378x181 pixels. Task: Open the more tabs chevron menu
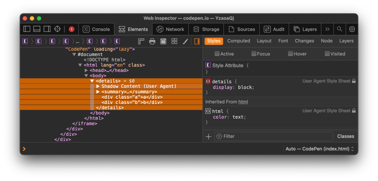[327, 29]
